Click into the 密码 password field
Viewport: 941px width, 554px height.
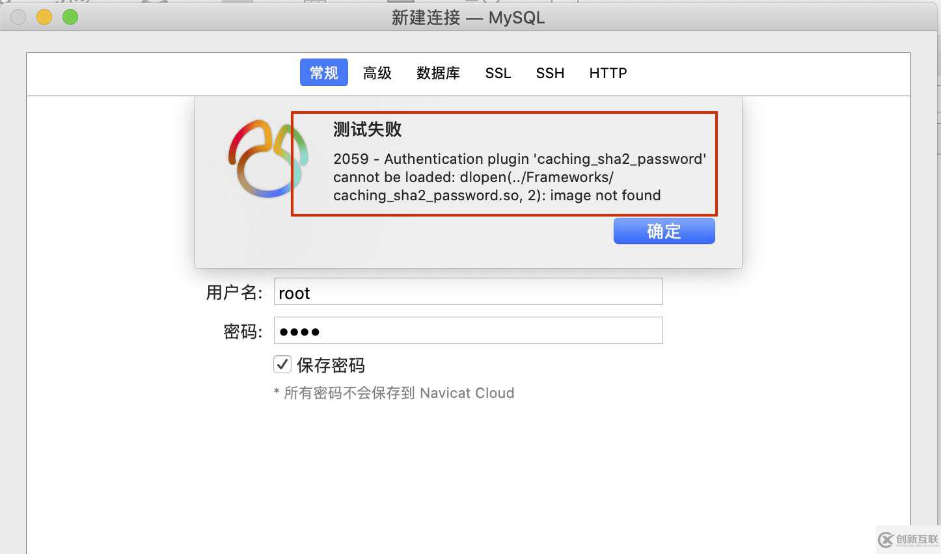[x=469, y=330]
